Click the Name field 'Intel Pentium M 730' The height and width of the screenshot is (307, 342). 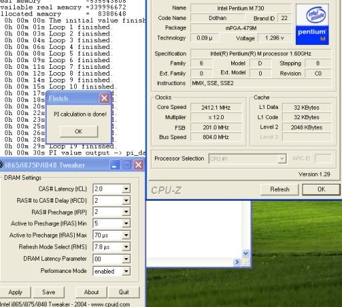click(241, 8)
